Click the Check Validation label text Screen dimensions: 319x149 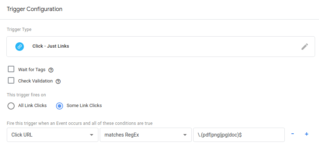coord(35,81)
